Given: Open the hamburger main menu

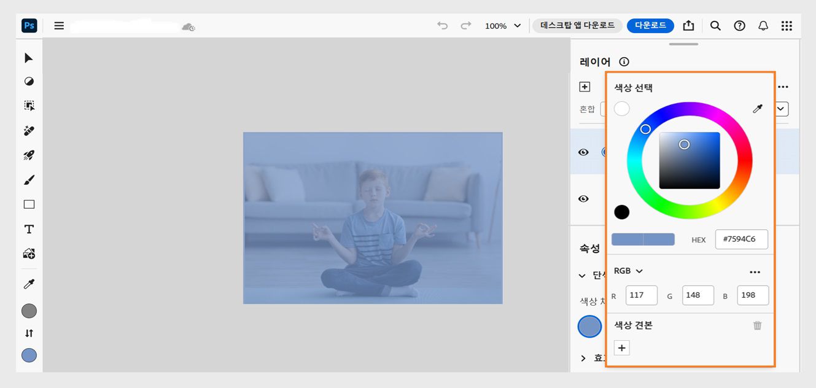Looking at the screenshot, I should coord(59,26).
